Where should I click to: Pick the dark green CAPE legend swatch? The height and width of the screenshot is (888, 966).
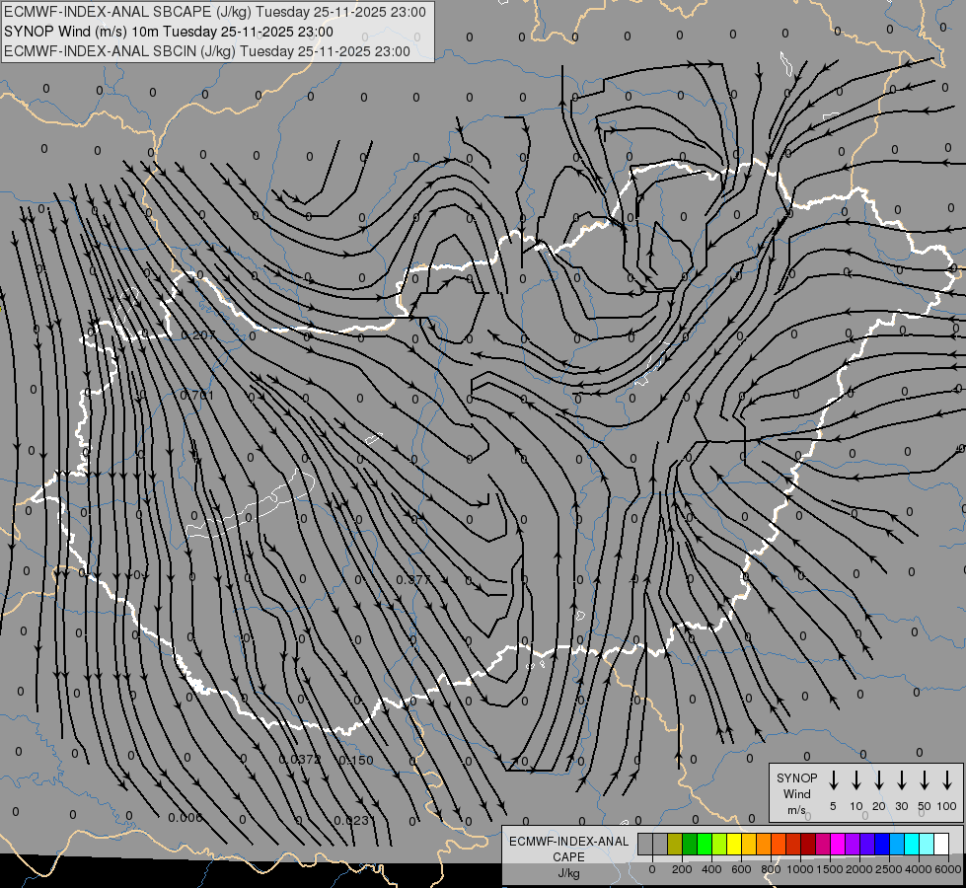[x=690, y=844]
